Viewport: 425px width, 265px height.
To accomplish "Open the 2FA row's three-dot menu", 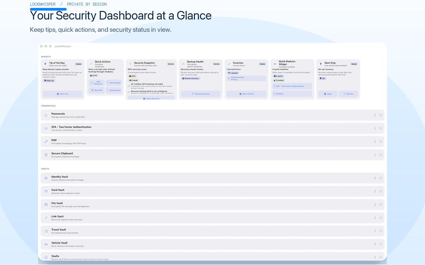I will 375,128.
